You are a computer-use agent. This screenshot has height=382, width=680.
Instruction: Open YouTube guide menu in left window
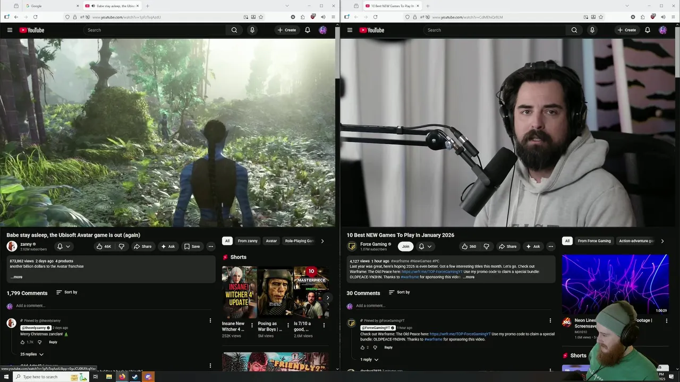coord(10,30)
